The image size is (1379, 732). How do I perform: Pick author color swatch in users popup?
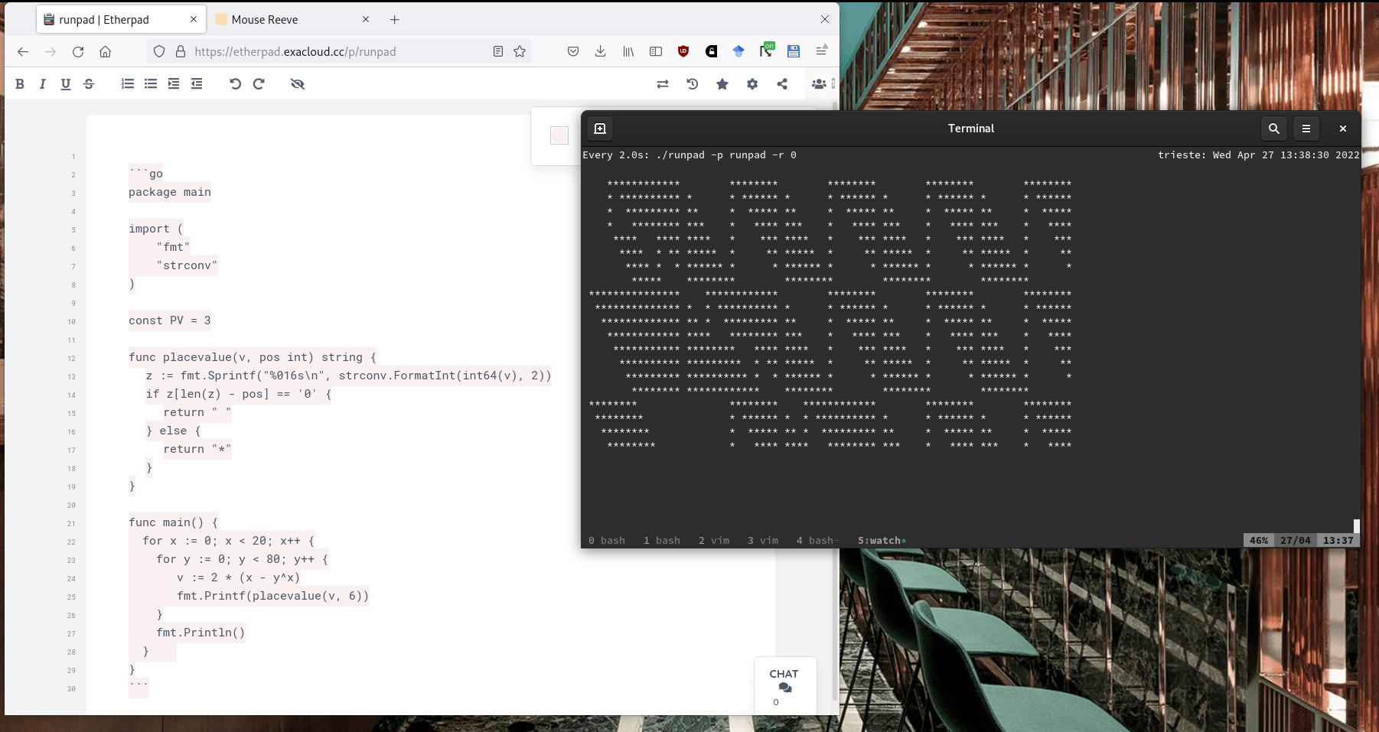coord(559,135)
